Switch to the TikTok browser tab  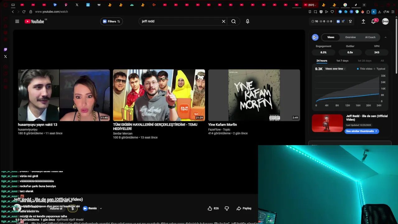(356, 5)
